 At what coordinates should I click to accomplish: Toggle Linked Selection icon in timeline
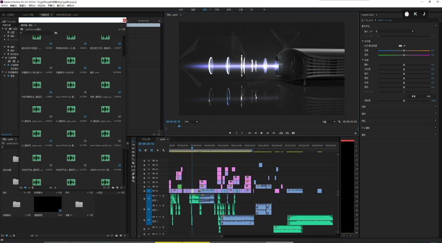pos(152,150)
